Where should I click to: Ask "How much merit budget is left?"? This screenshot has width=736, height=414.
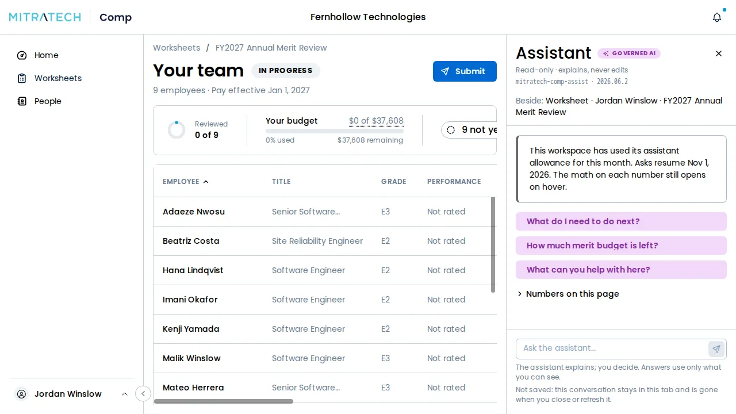tap(621, 246)
